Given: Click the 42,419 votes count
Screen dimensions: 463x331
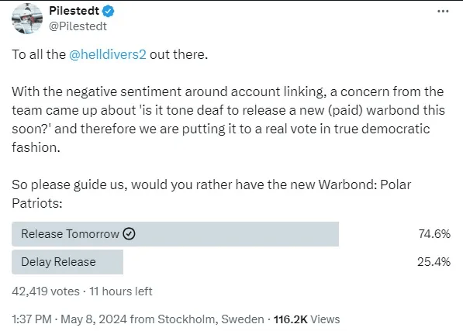Looking at the screenshot, I should tap(46, 291).
